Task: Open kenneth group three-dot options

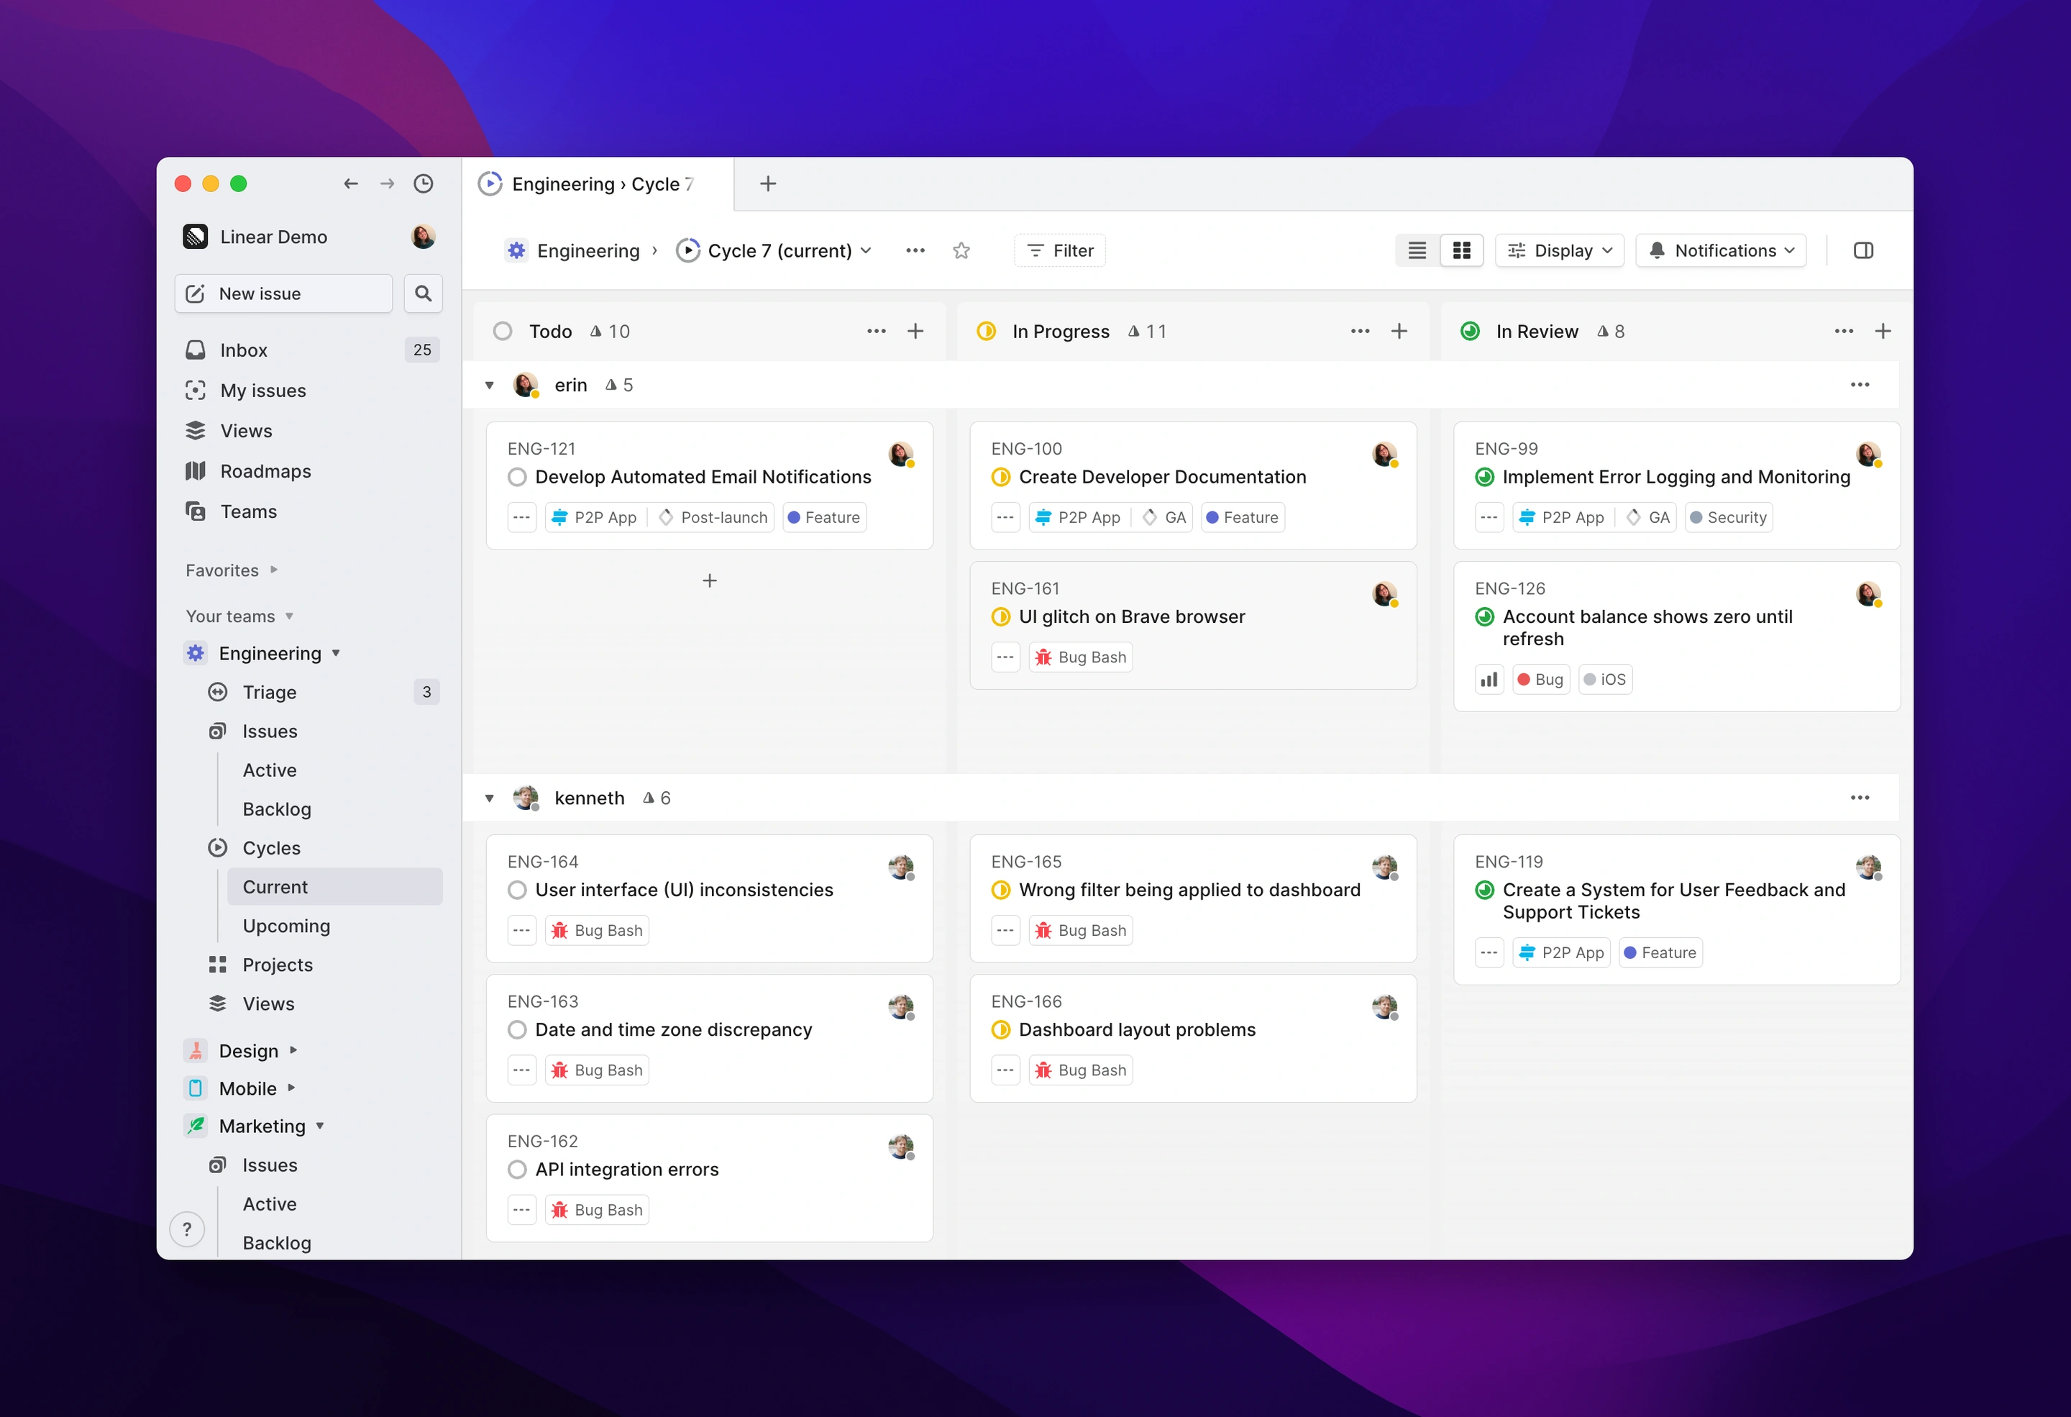Action: [x=1860, y=798]
